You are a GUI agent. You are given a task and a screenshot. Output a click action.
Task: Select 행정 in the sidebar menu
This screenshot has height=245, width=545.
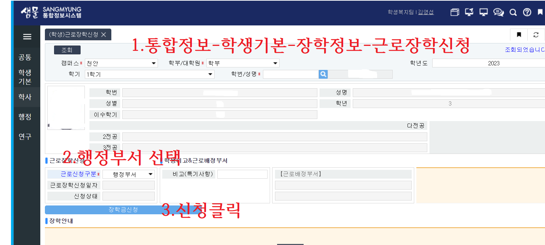pyautogui.click(x=25, y=116)
